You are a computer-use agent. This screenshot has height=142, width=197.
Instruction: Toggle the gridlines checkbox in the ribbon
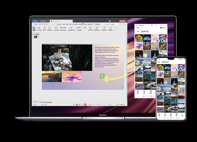point(76,27)
